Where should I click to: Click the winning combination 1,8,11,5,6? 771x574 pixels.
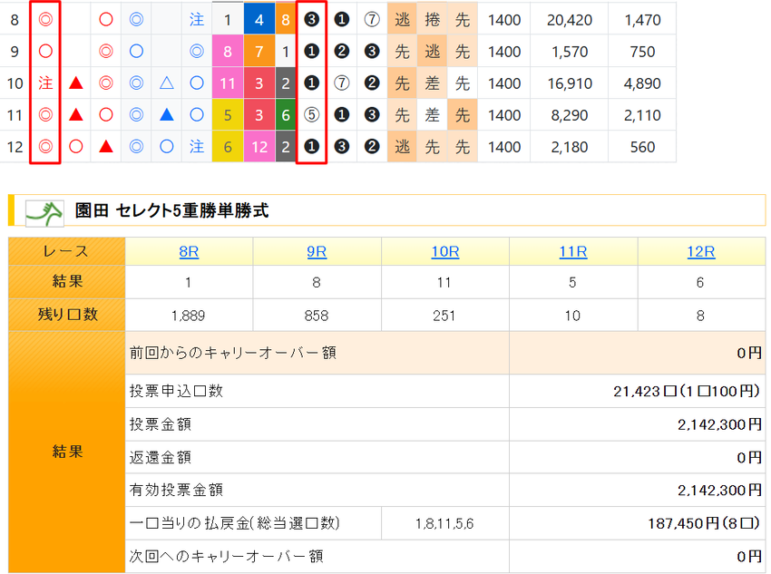444,523
